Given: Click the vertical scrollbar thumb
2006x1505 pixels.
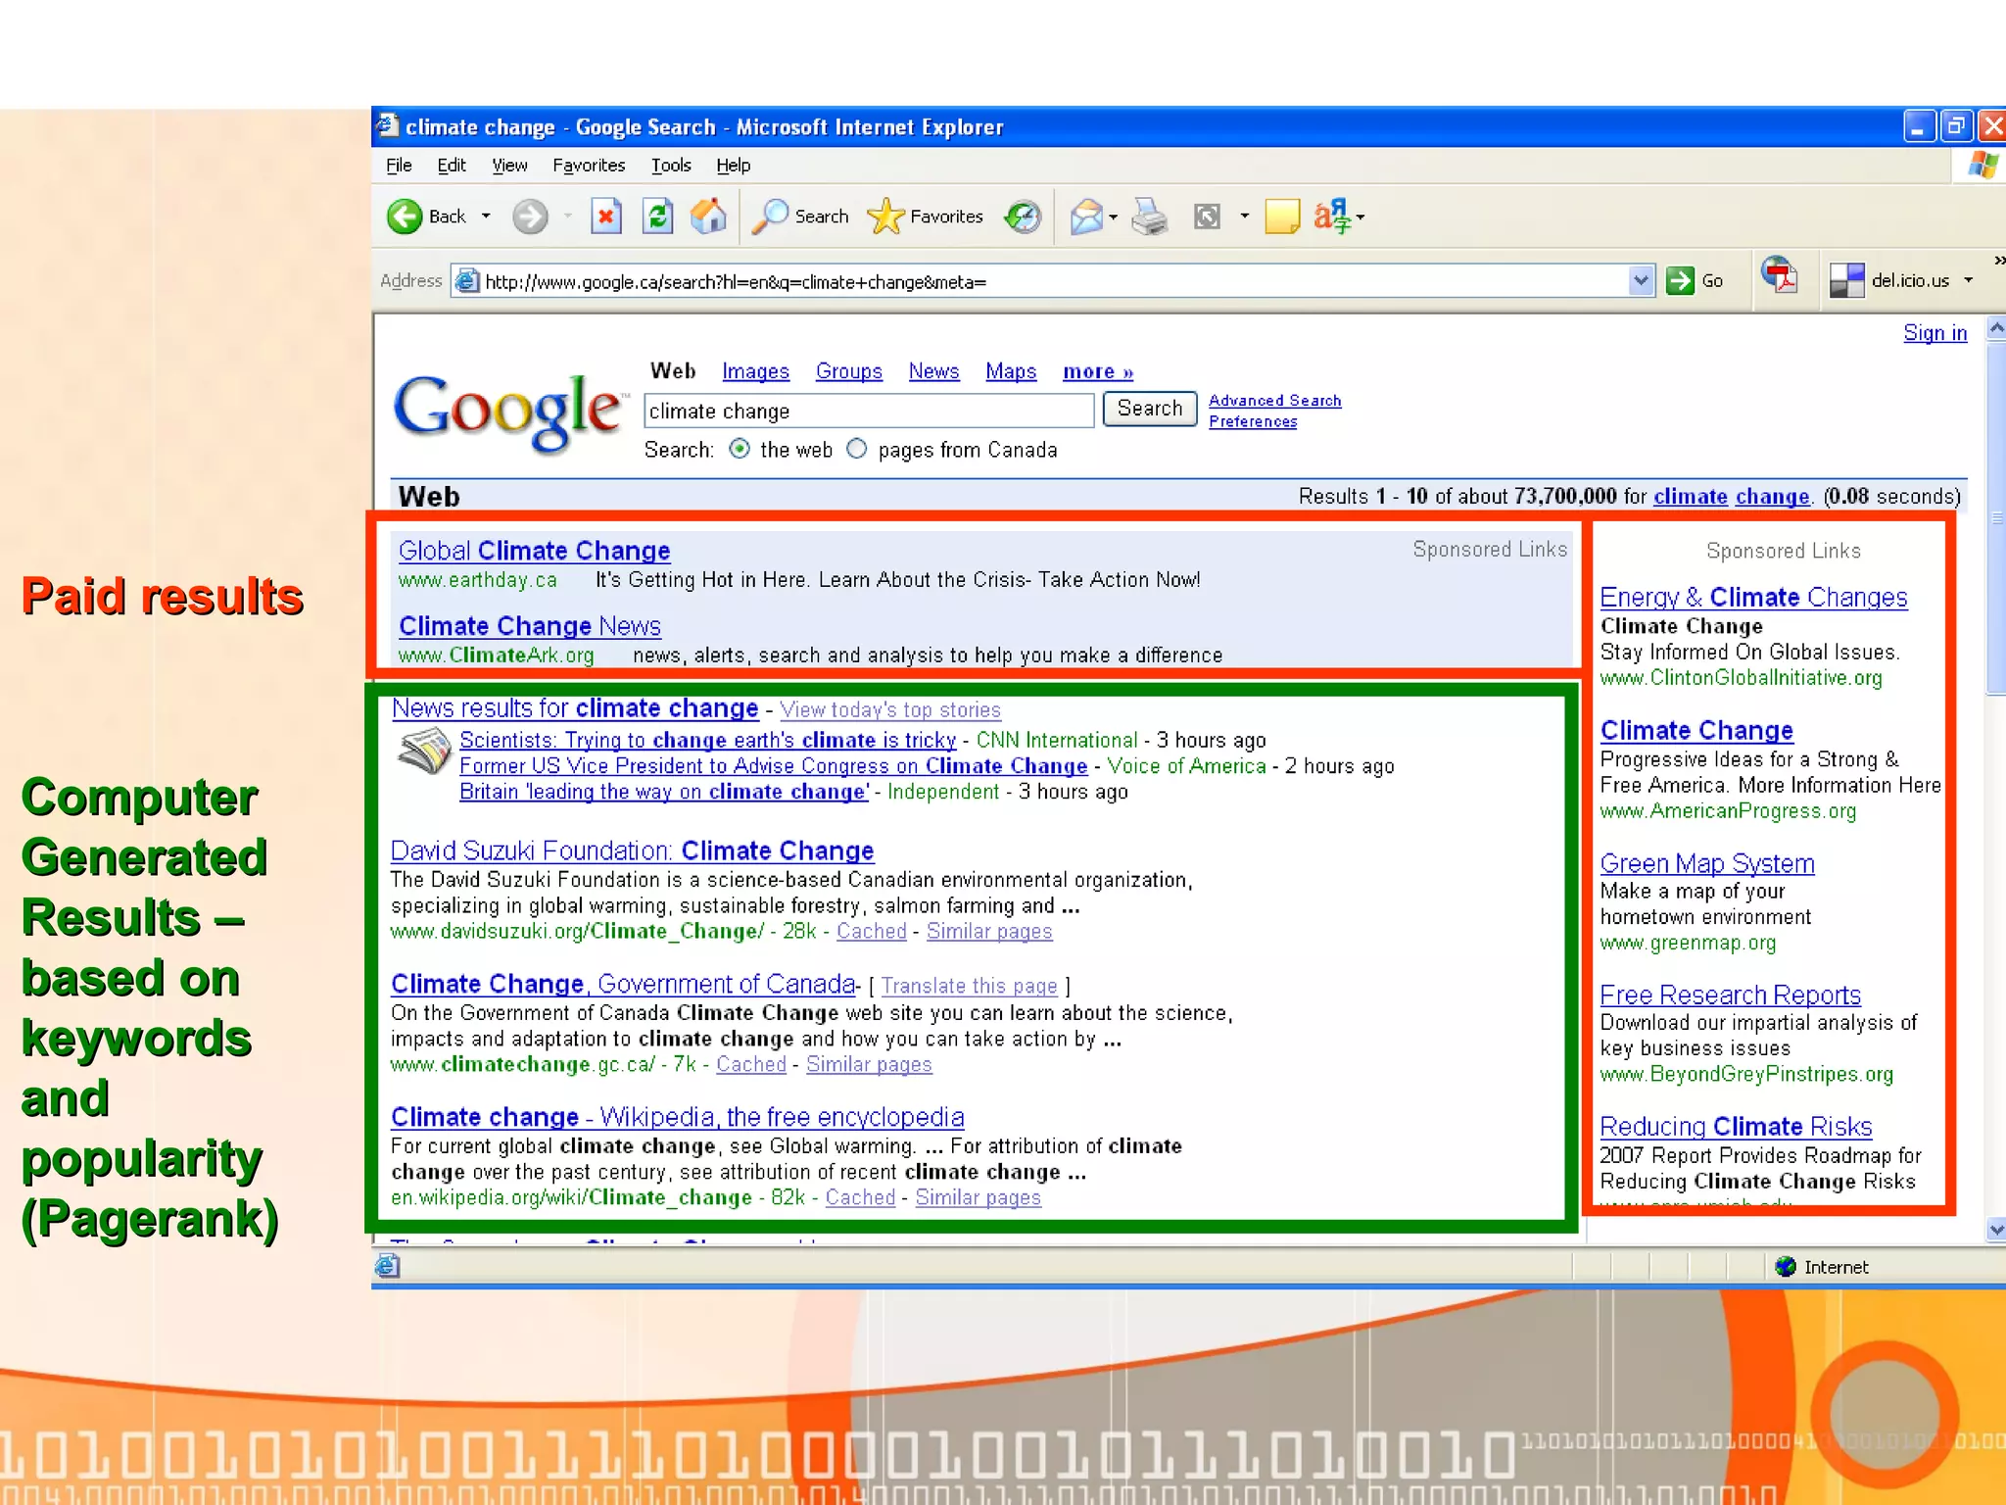Looking at the screenshot, I should point(1996,519).
